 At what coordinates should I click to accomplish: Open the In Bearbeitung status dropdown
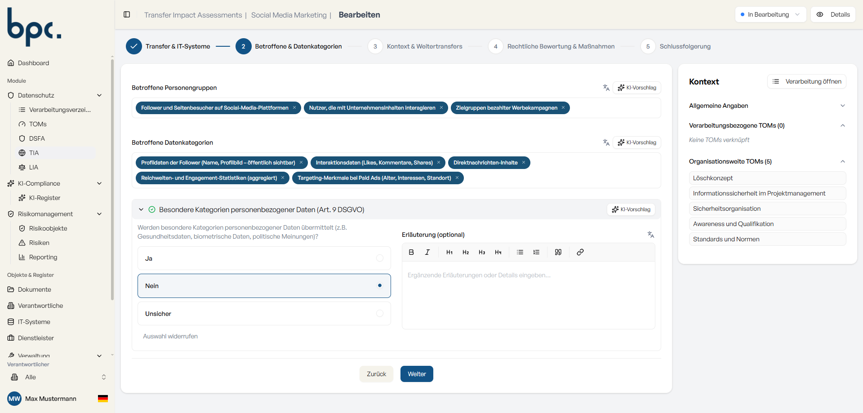tap(770, 14)
